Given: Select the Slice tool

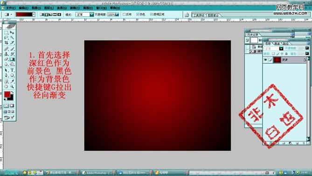Looking at the screenshot, I should tap(12, 43).
